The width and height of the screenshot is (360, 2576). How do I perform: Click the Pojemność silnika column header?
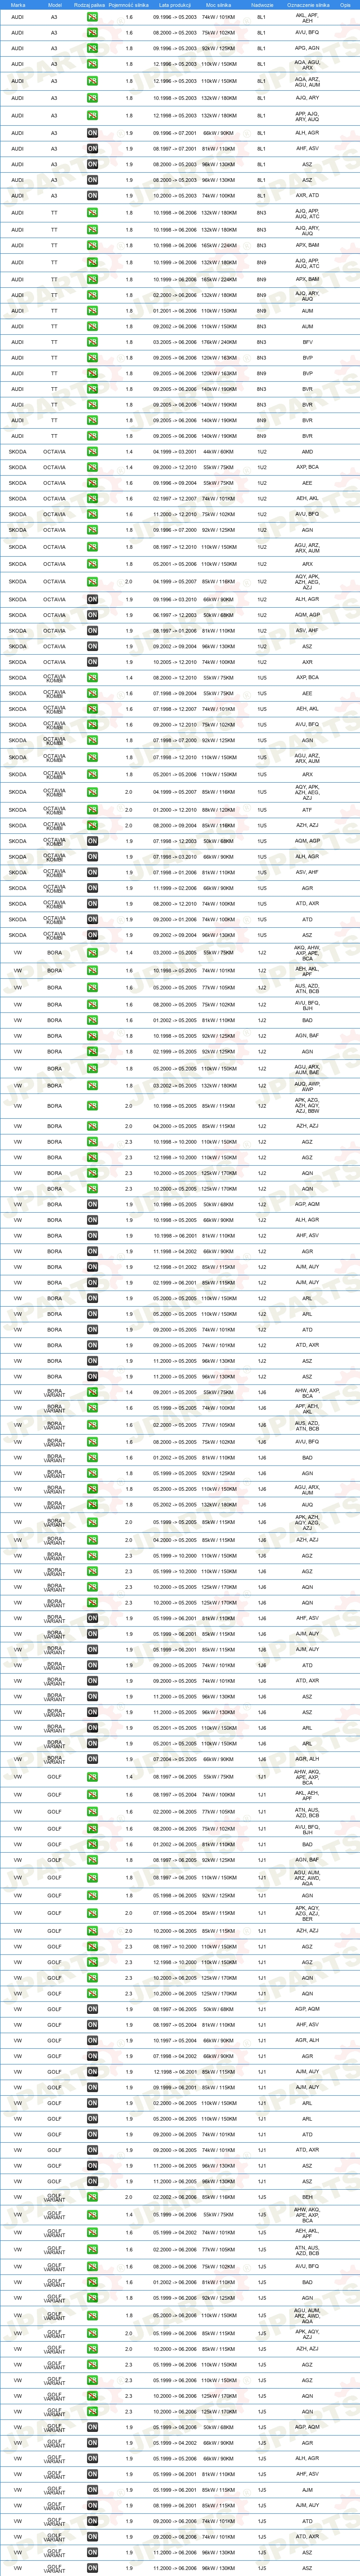point(129,5)
